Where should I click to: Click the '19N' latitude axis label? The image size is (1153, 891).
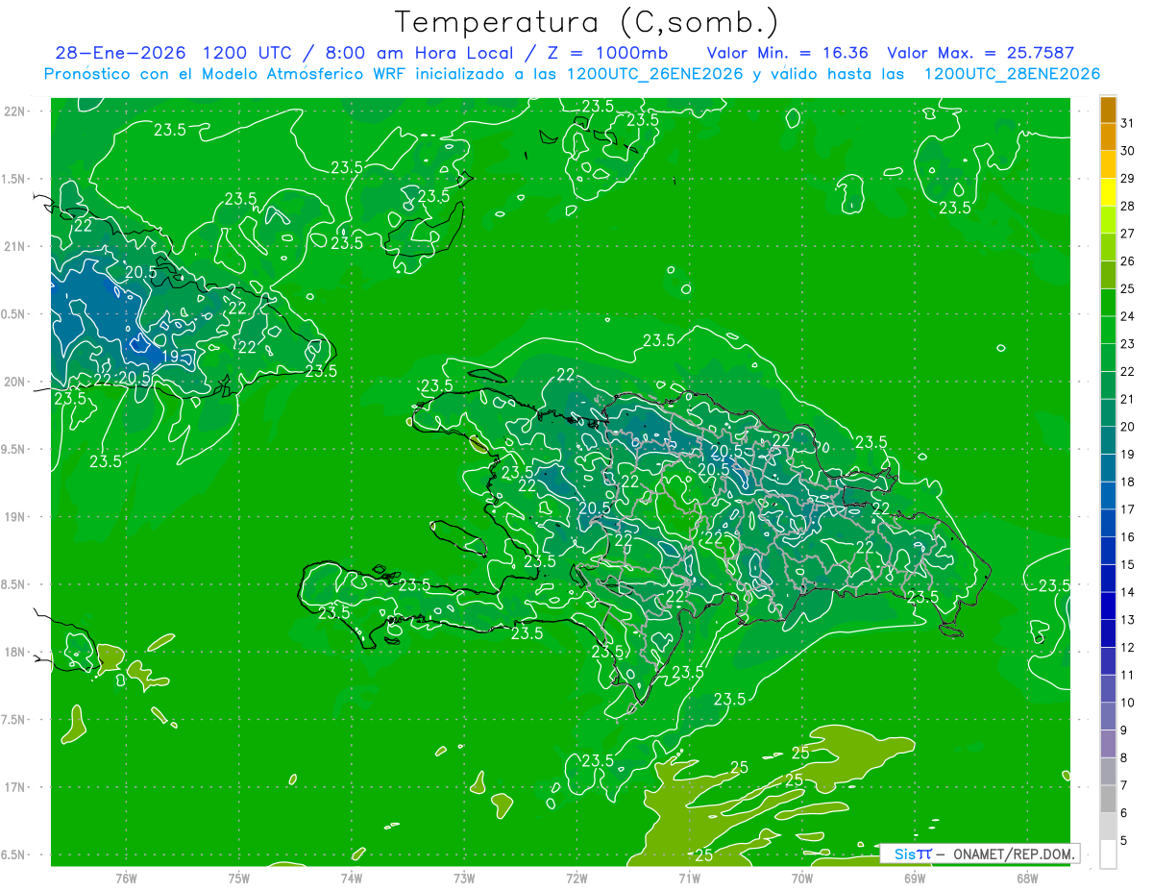15,517
